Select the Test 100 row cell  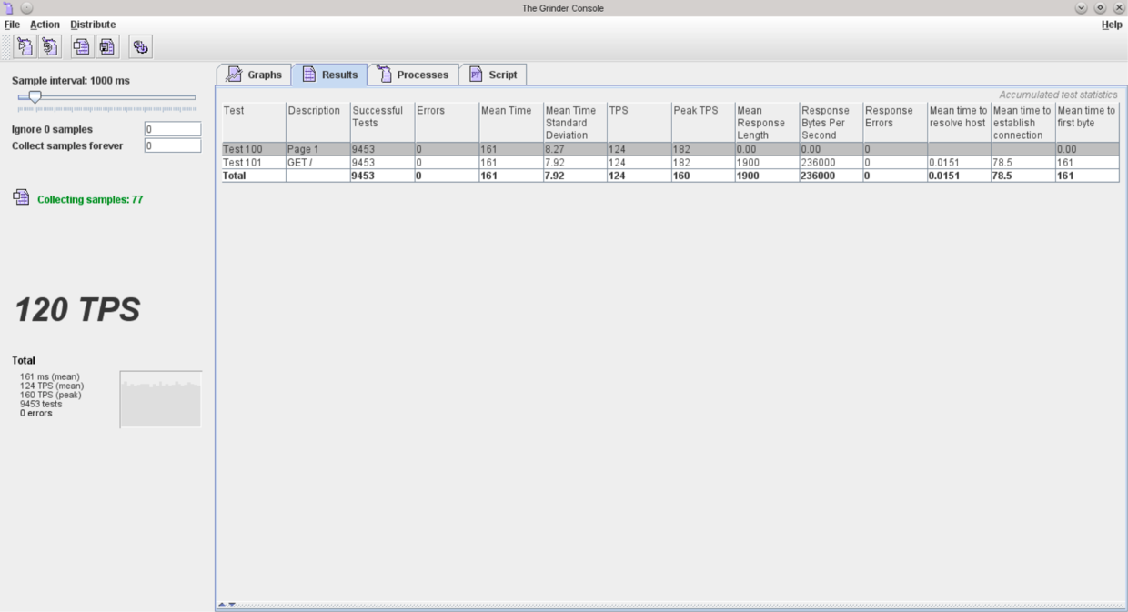pyautogui.click(x=254, y=149)
